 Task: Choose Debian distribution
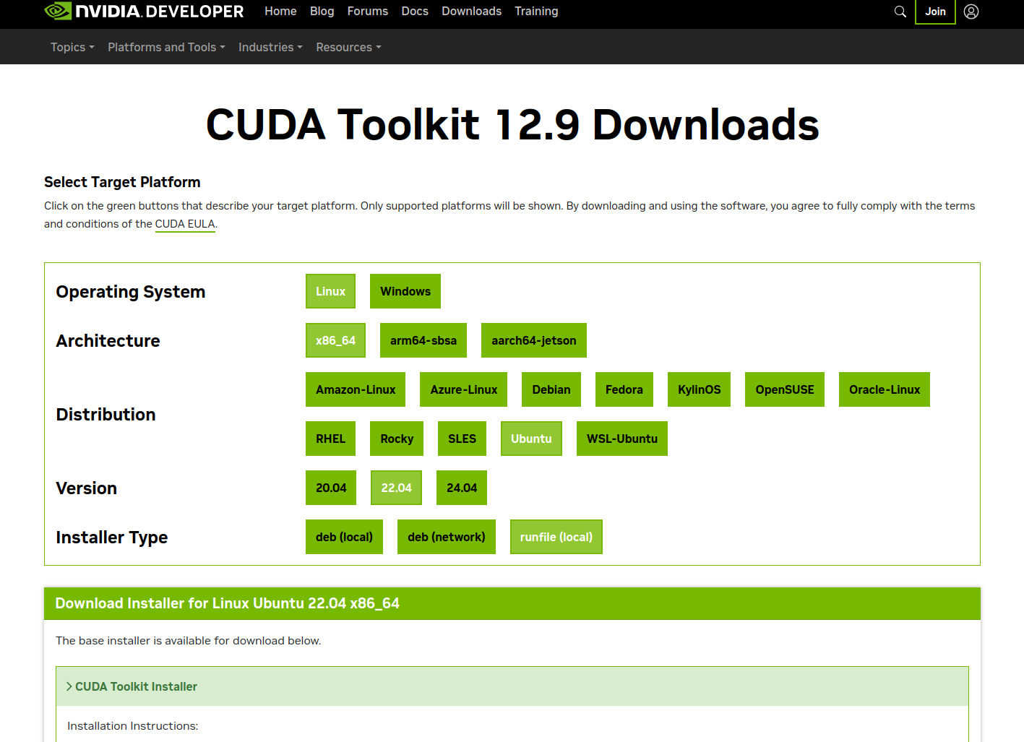551,389
